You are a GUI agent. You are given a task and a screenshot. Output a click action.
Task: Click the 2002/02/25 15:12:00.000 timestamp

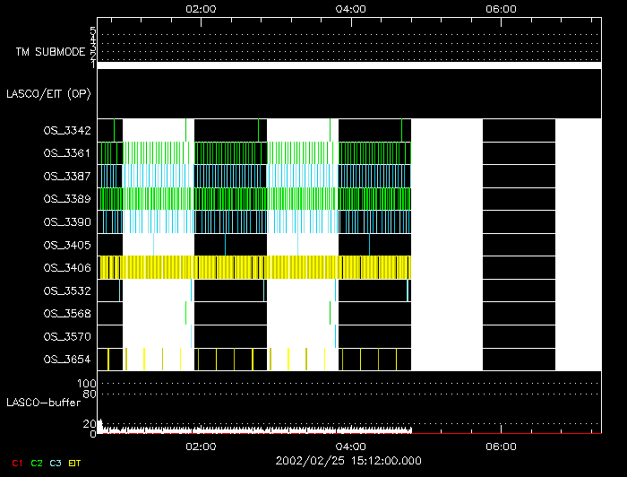350,460
